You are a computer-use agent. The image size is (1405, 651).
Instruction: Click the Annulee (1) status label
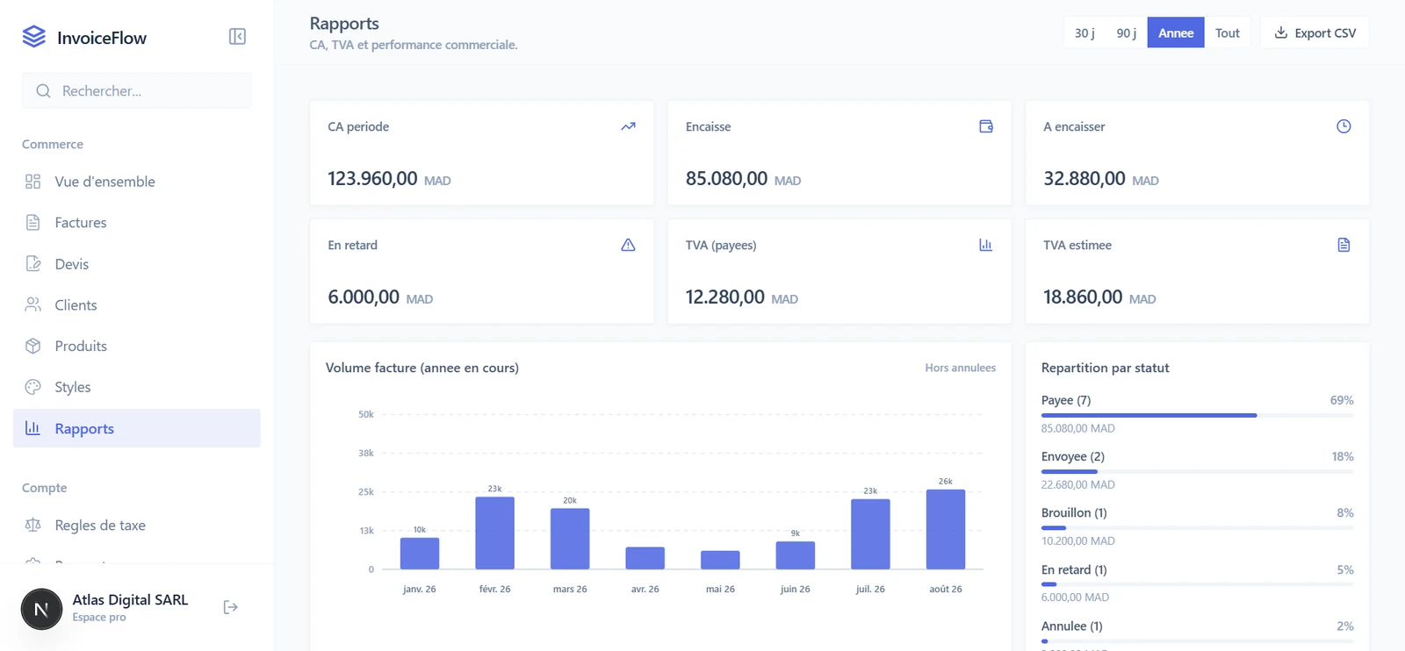1071,626
